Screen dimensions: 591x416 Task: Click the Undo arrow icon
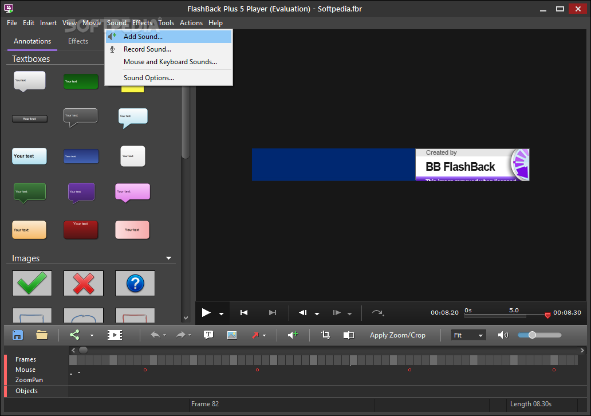(x=155, y=335)
